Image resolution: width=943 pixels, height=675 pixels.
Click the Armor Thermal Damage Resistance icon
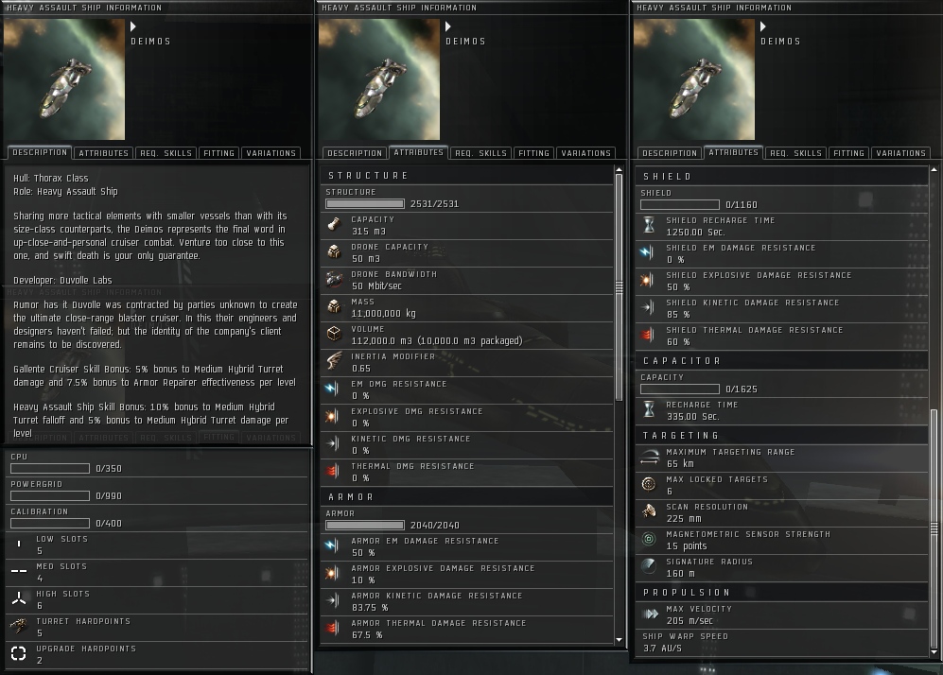point(332,628)
